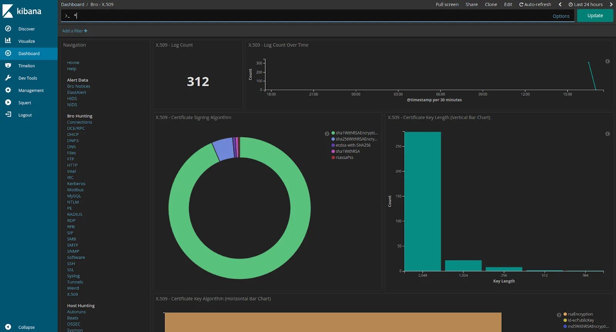This screenshot has height=332, width=616.
Task: Open Home navigation link
Action: [73, 63]
